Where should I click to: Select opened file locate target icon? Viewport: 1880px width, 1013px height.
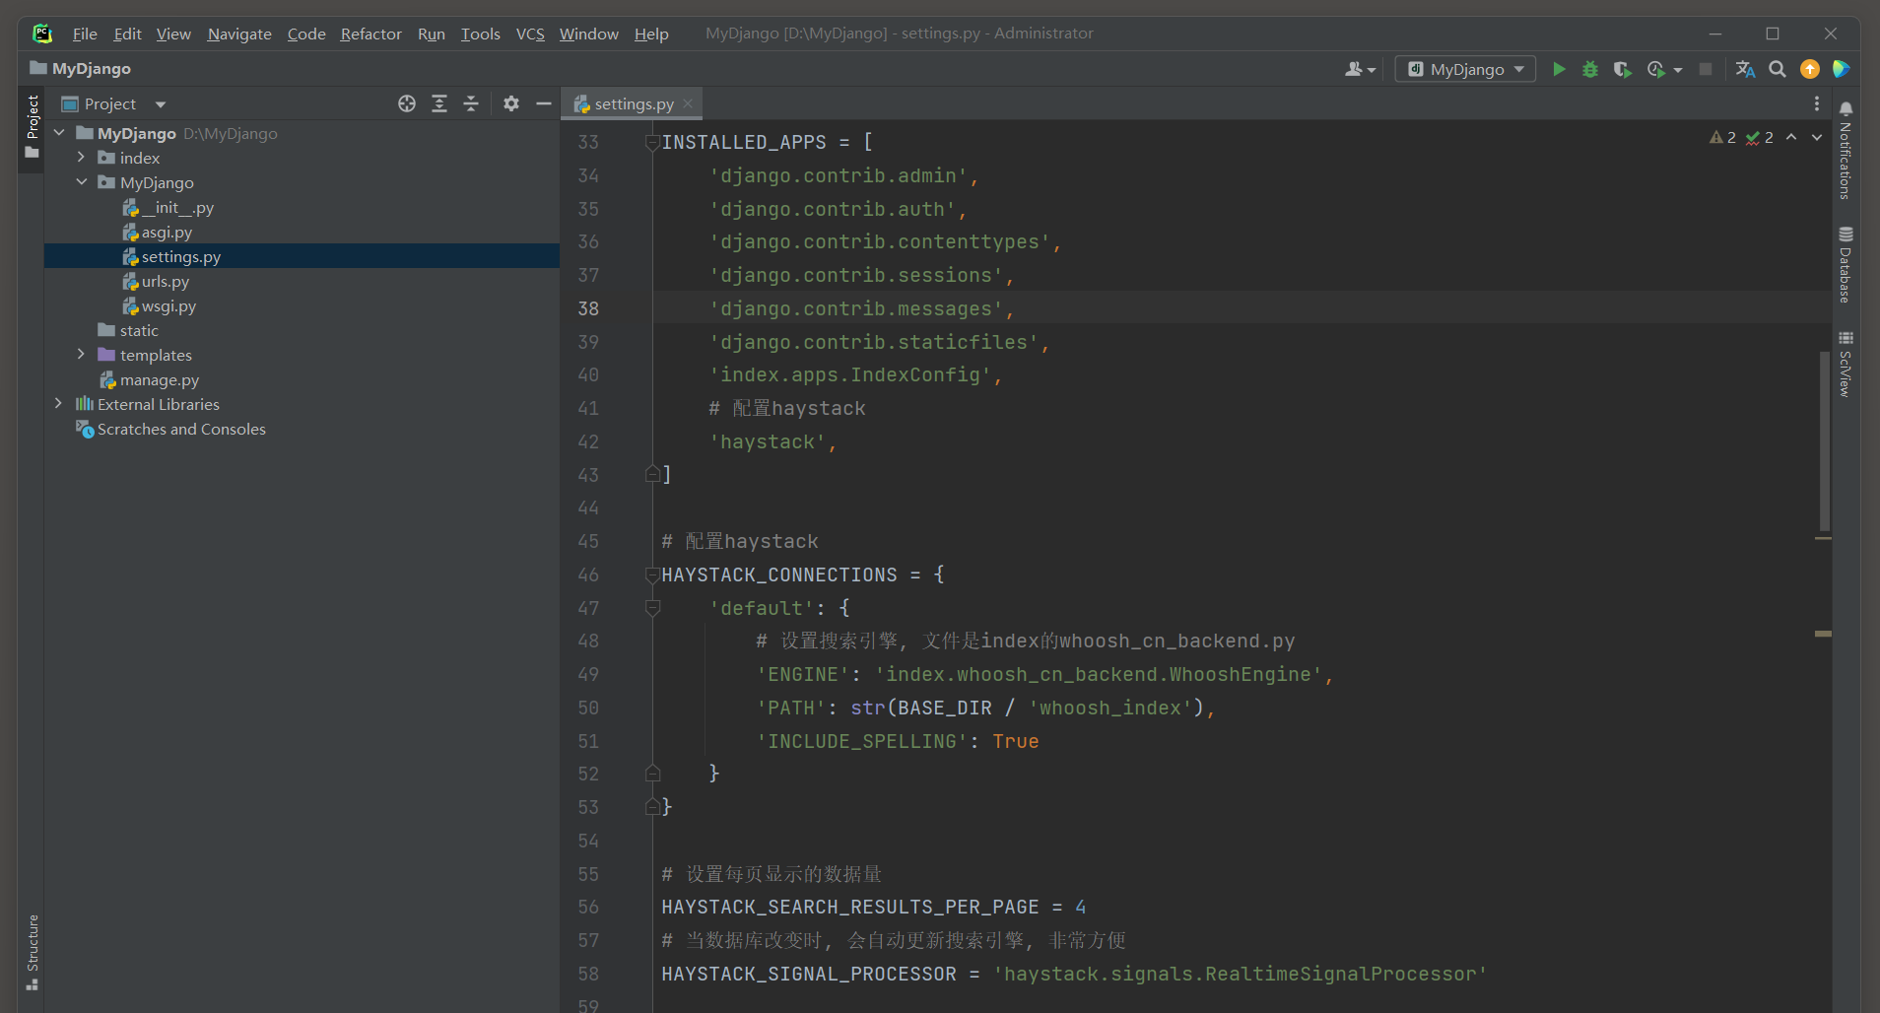point(407,103)
